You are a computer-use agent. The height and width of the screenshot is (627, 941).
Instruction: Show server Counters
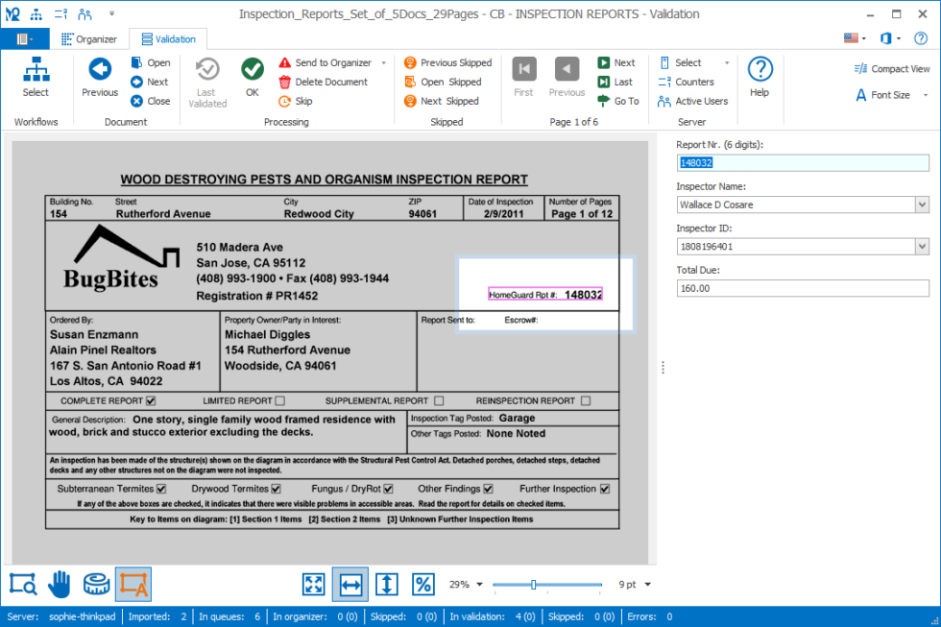click(x=686, y=82)
